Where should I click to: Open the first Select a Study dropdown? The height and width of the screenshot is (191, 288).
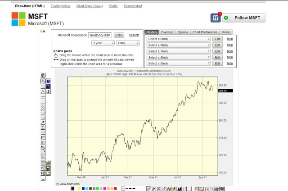click(x=179, y=39)
